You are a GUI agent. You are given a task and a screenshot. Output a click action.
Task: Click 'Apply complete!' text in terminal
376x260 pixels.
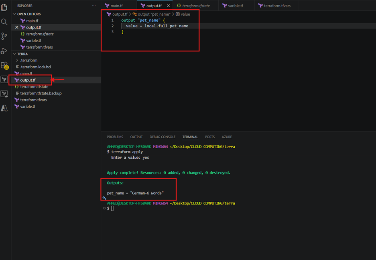pyautogui.click(x=122, y=173)
